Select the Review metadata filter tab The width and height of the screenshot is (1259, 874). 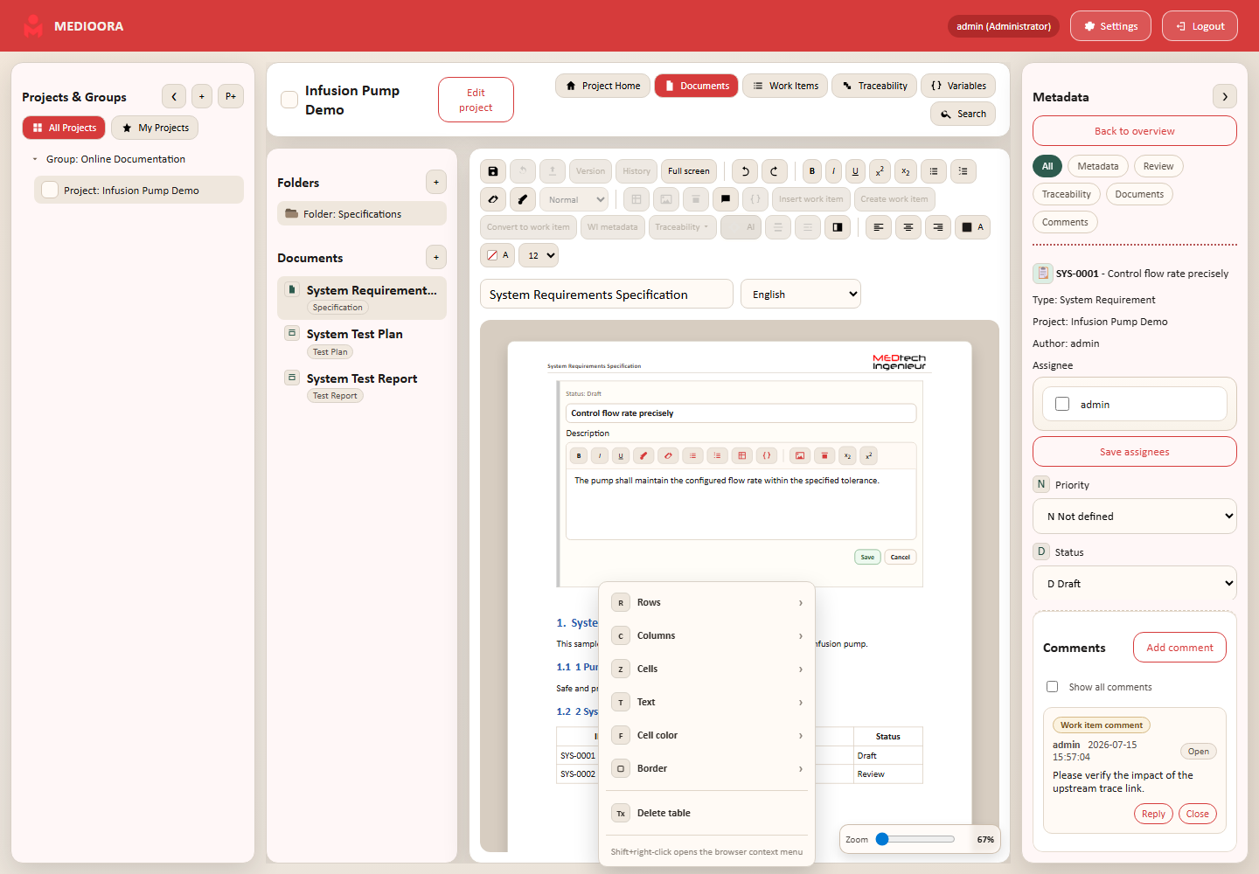pyautogui.click(x=1158, y=166)
